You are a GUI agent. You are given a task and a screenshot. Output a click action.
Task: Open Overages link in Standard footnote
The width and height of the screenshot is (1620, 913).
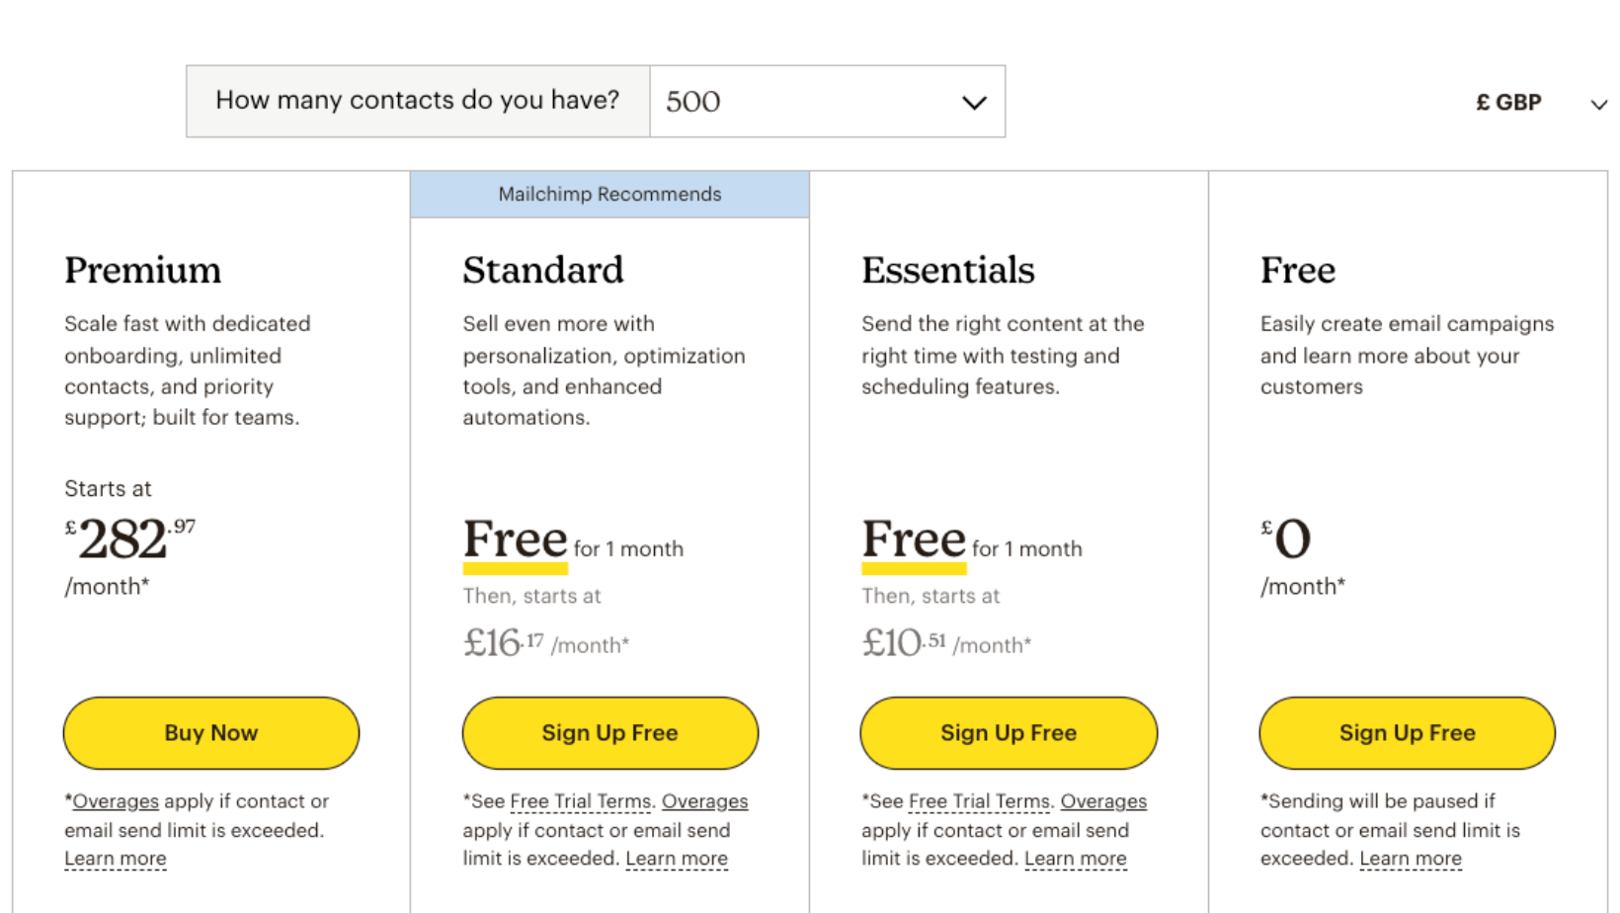tap(705, 801)
